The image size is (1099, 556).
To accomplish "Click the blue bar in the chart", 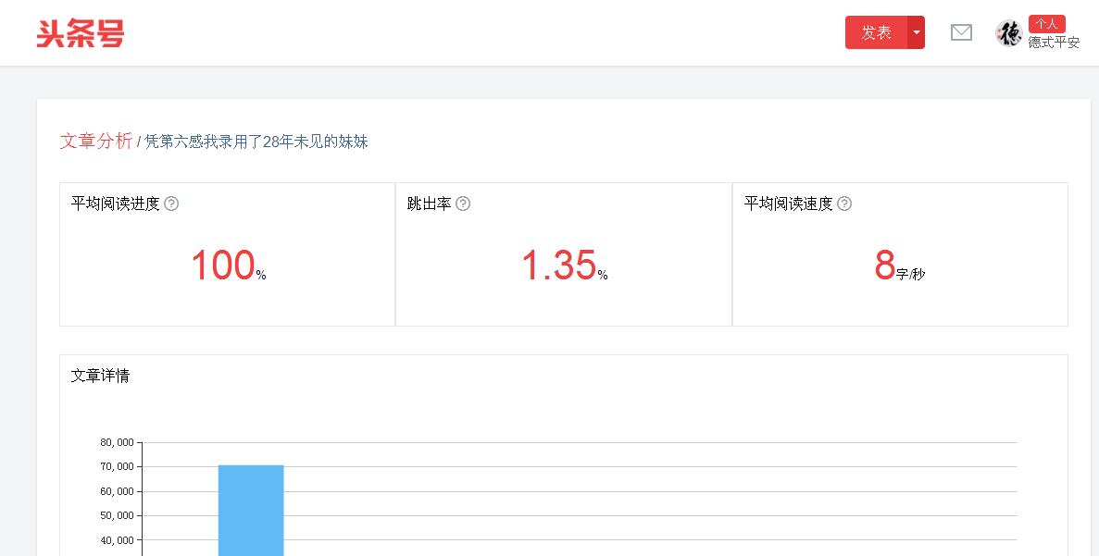I will point(250,509).
